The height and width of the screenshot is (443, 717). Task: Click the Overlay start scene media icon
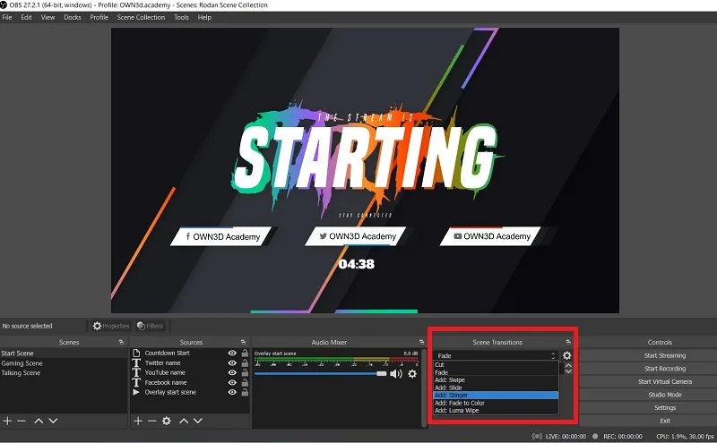point(136,392)
